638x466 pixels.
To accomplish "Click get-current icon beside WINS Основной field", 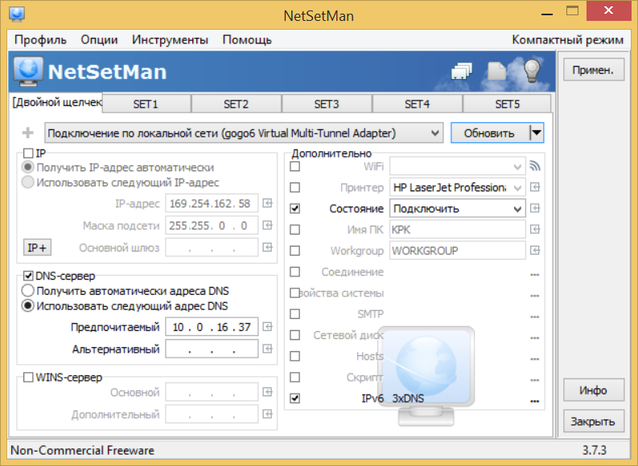I will click(267, 392).
